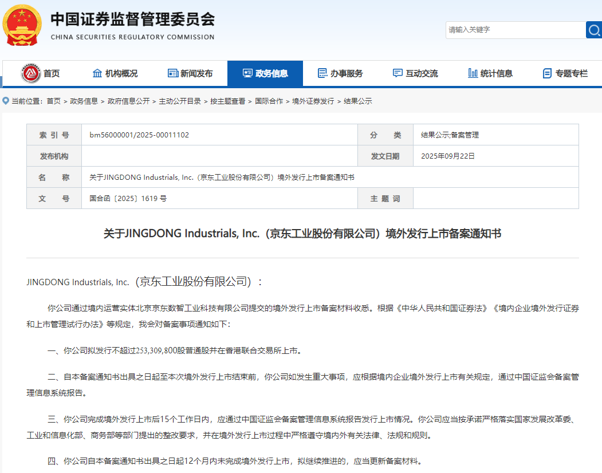Click the 中国证券监督管理委员会 site title
This screenshot has width=602, height=473.
tap(132, 19)
